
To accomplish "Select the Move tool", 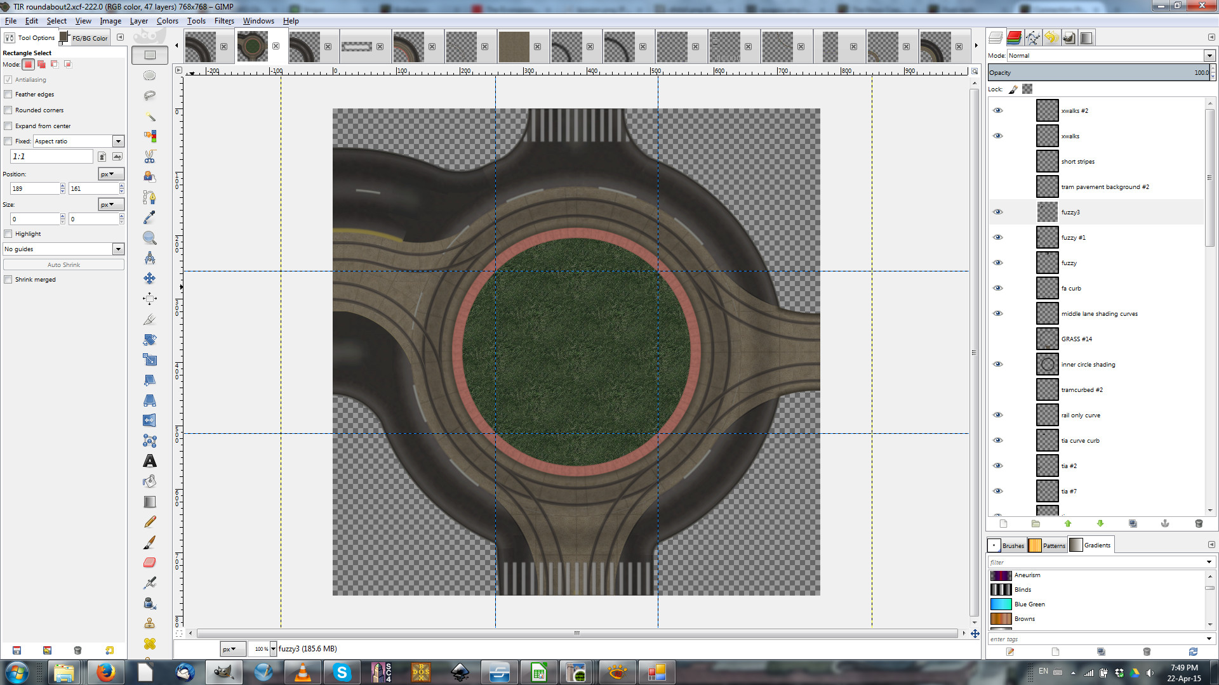I will click(150, 278).
